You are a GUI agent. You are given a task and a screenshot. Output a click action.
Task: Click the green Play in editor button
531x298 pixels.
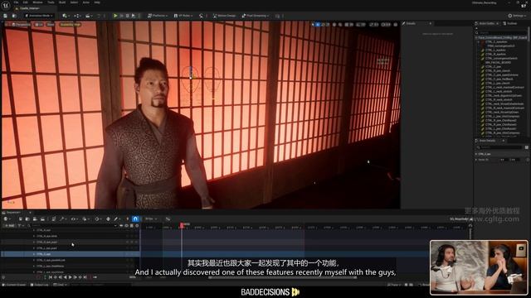[x=115, y=16]
